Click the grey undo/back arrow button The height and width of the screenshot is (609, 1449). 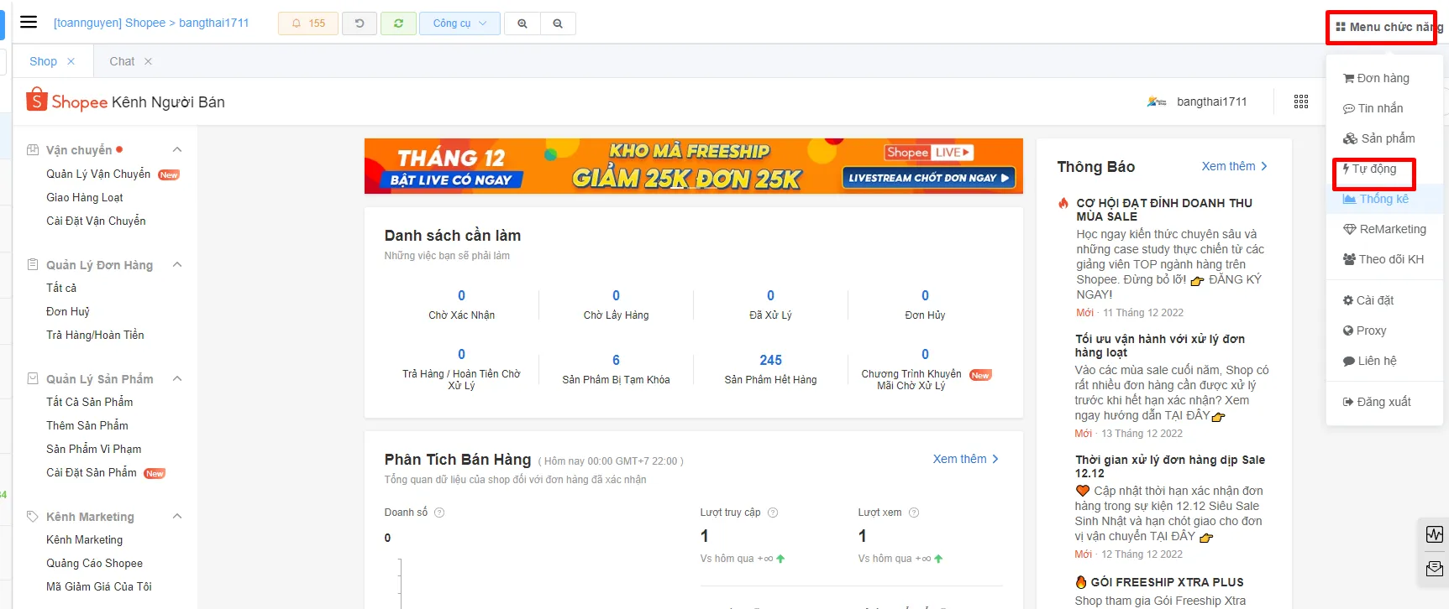[x=360, y=23]
